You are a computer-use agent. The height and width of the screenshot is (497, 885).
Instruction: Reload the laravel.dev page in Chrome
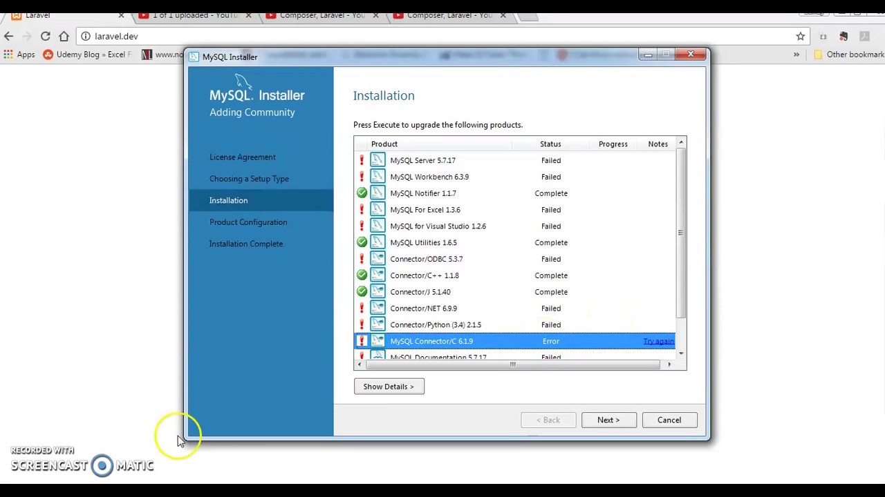click(x=45, y=36)
